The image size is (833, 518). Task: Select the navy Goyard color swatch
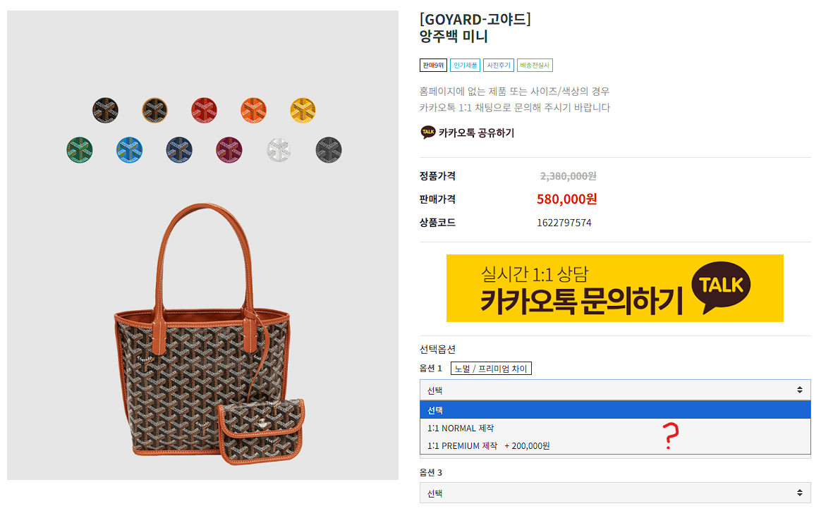click(x=179, y=149)
